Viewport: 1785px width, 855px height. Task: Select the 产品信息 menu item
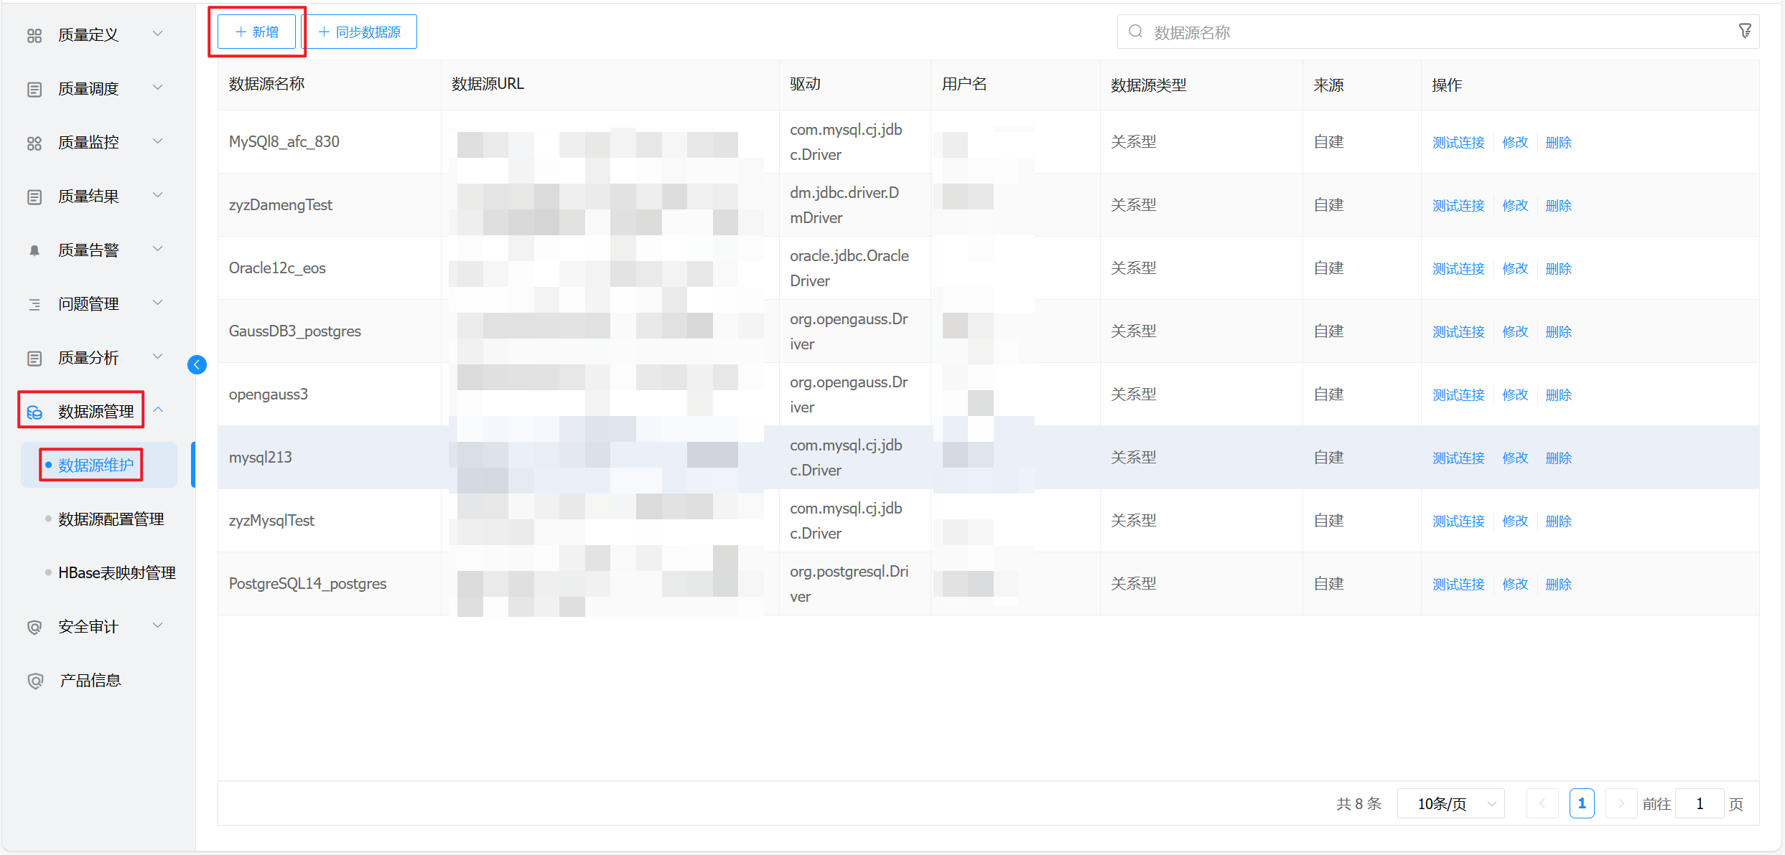pos(90,681)
